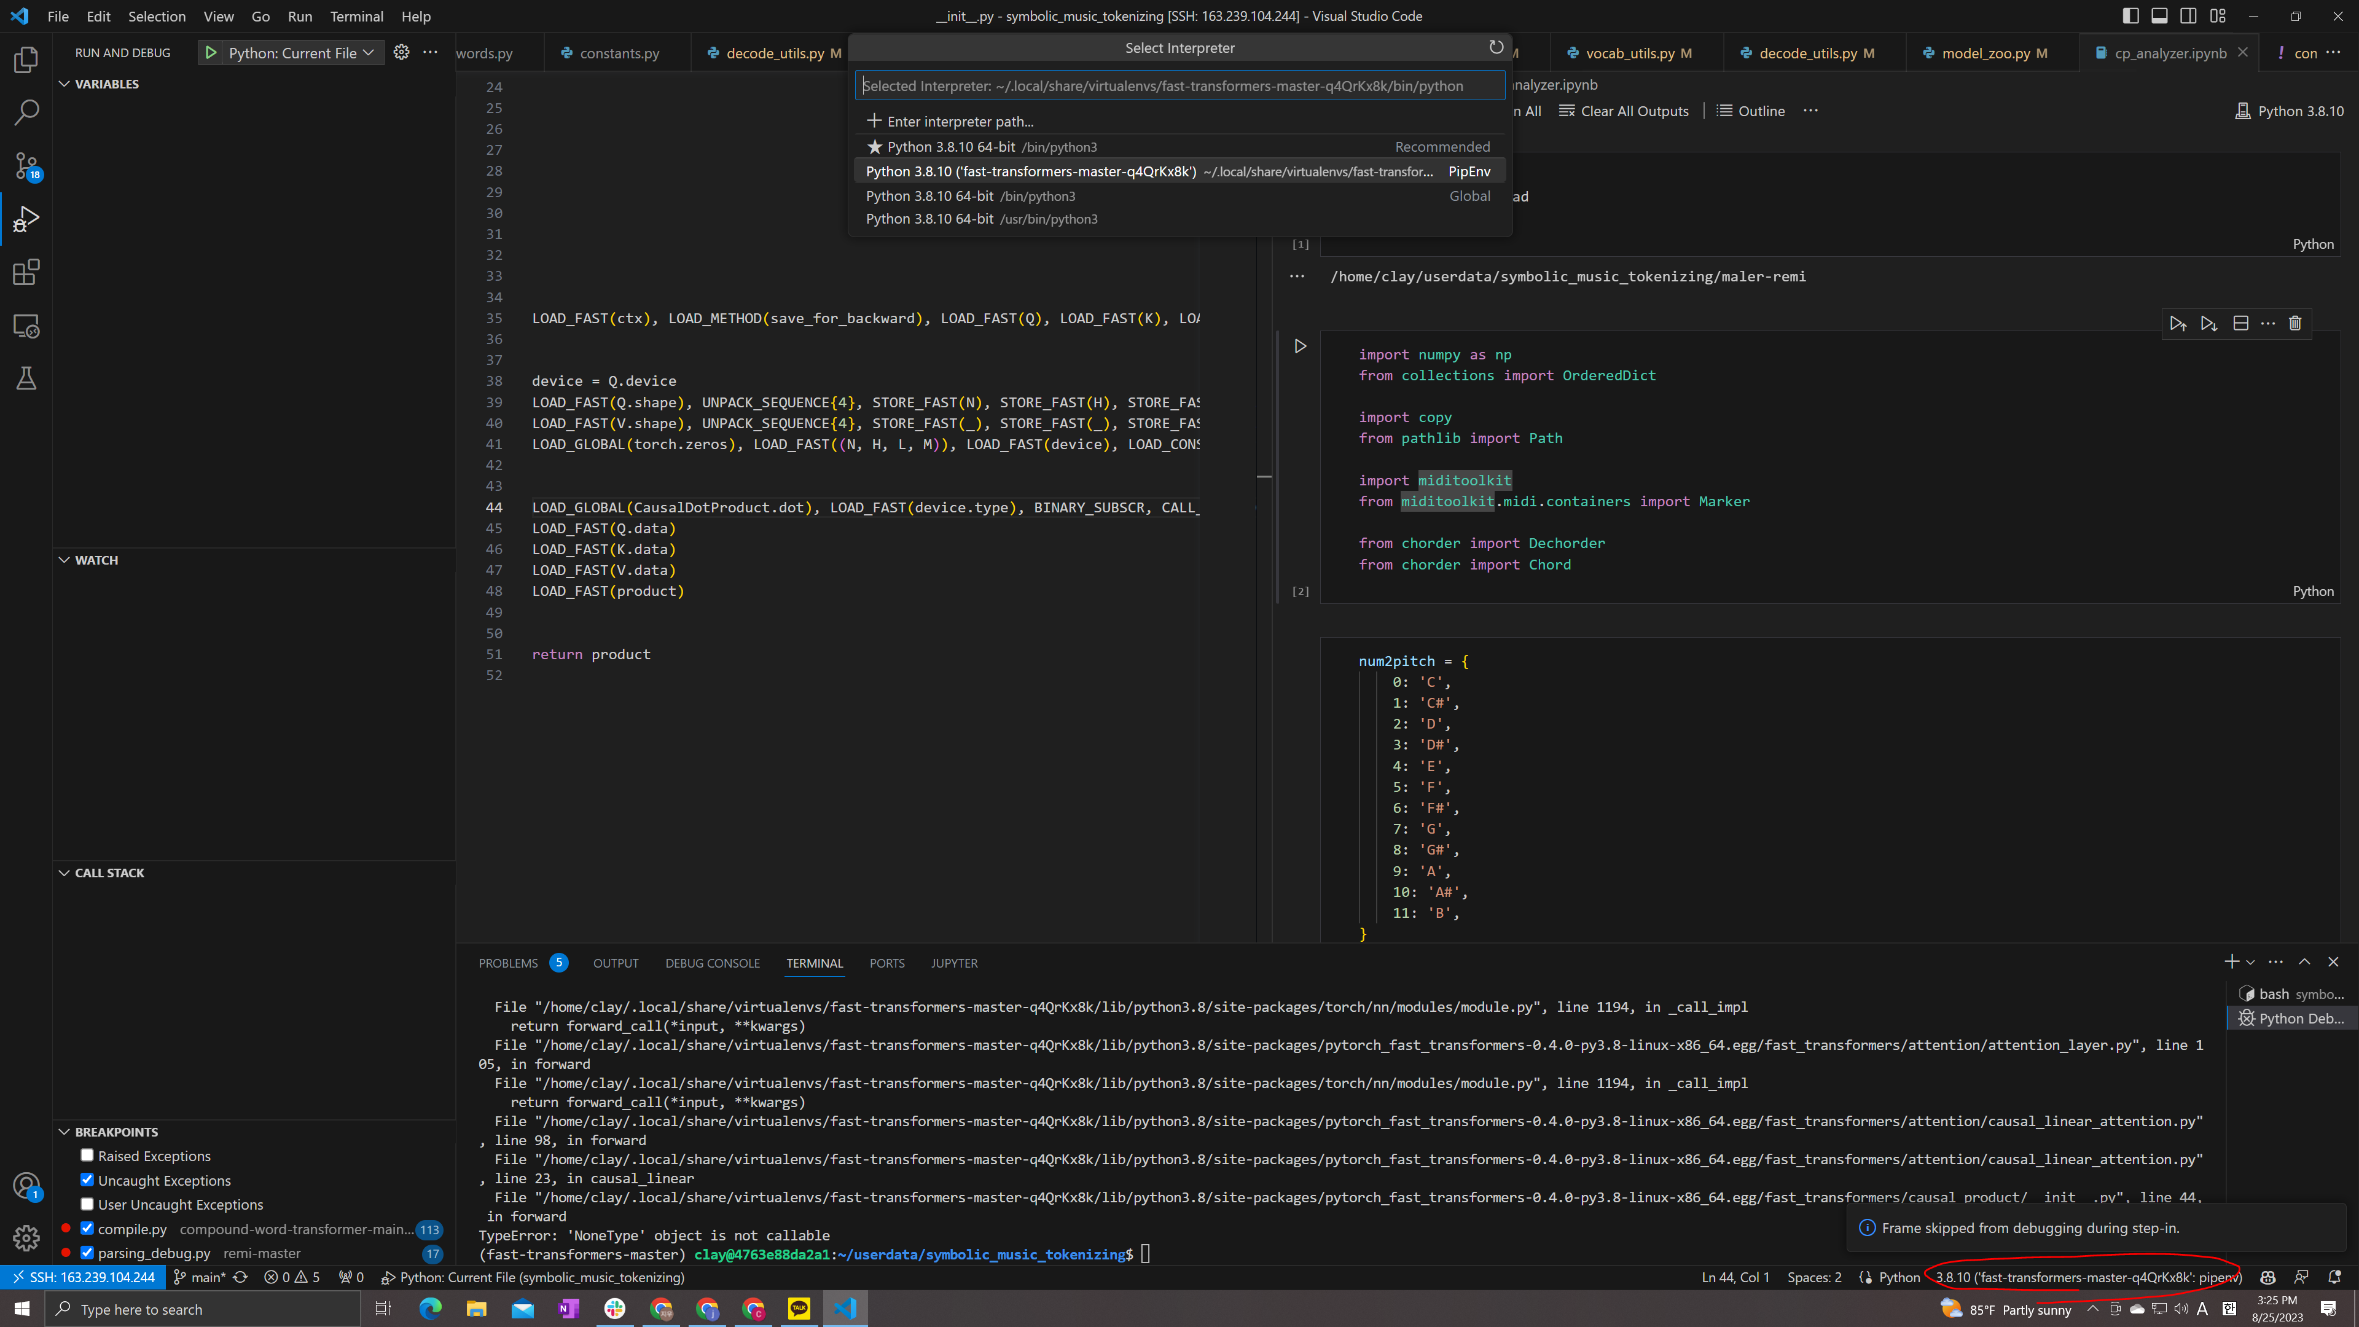Refresh the interpreter list
Image resolution: width=2359 pixels, height=1327 pixels.
pyautogui.click(x=1496, y=47)
